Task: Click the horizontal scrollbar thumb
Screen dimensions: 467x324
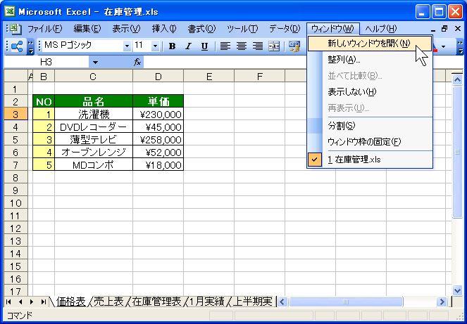Action: pos(344,302)
